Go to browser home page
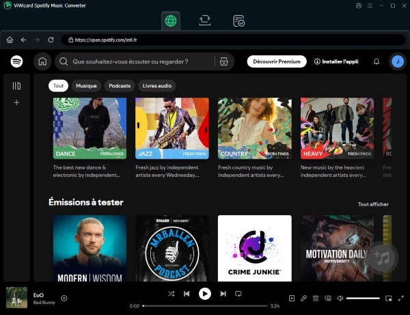This screenshot has height=315, width=410. 10,40
